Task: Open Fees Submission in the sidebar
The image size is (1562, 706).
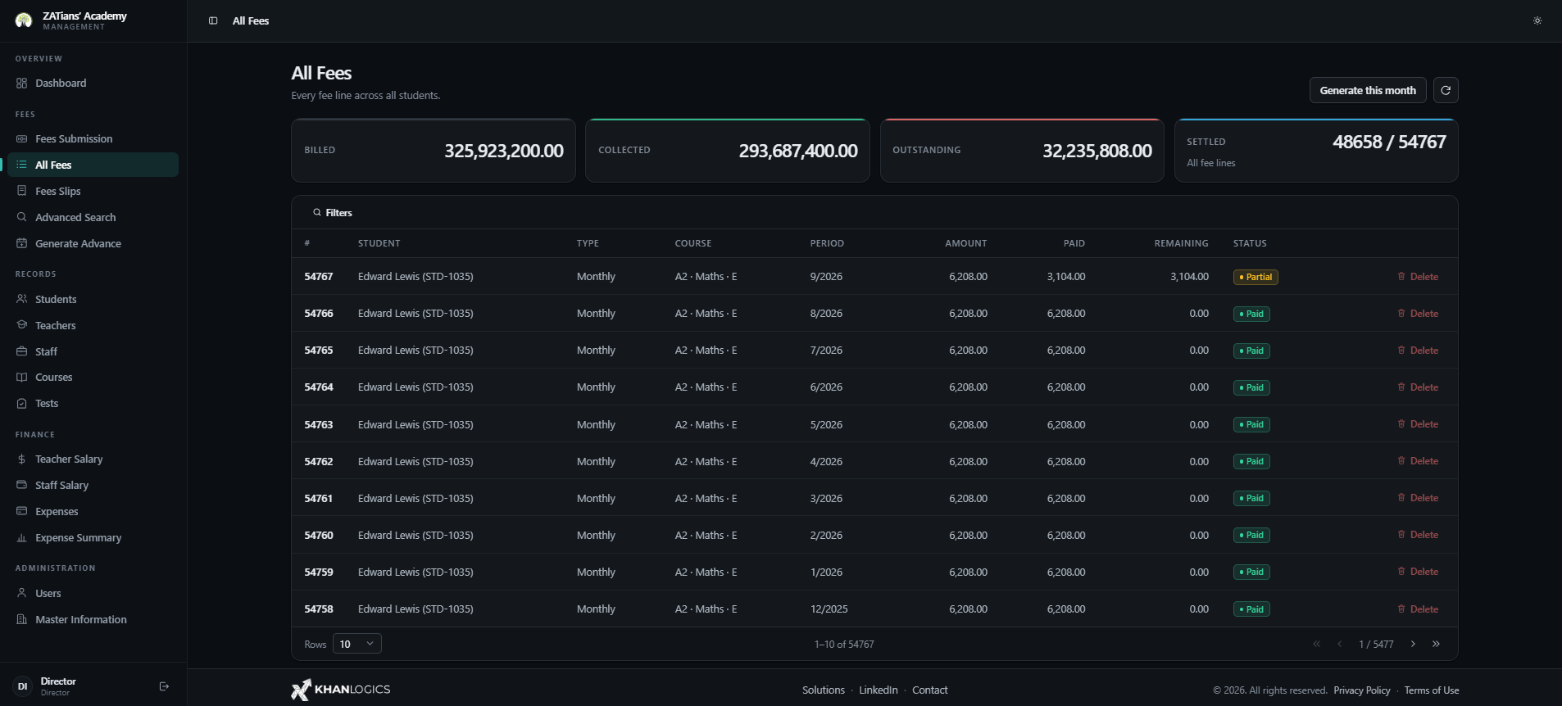Action: (93, 138)
